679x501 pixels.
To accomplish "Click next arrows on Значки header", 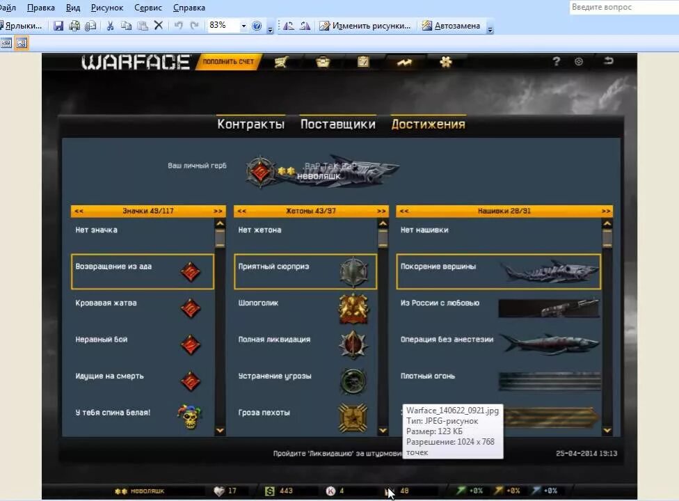I will coord(218,212).
